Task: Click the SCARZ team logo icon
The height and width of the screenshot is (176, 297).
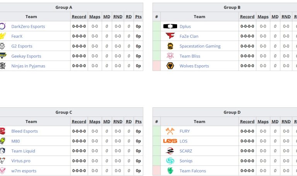Action: coord(170,151)
